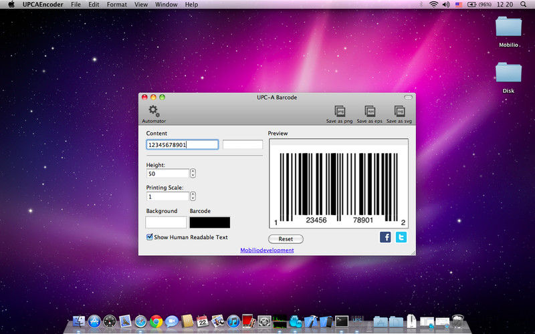Launch iTunes from the dock
The width and height of the screenshot is (535, 334).
233,321
